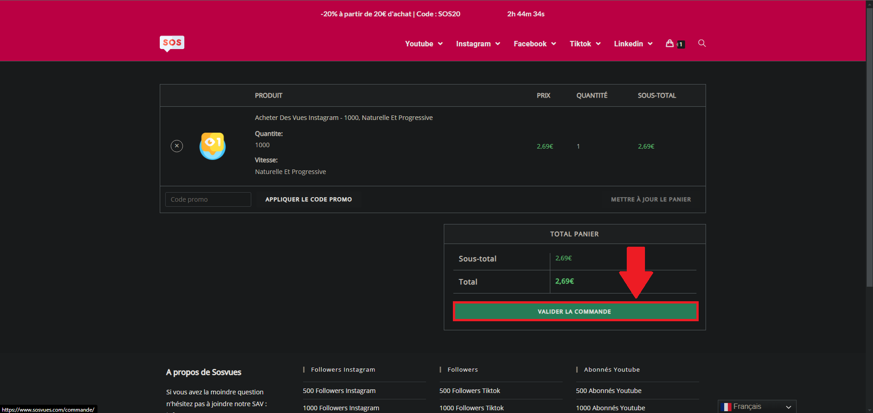Click the Valider la commande button
The image size is (873, 413).
pos(575,312)
